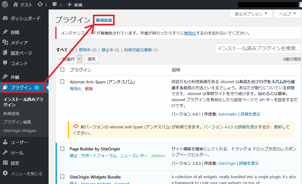Click 詳細を表示 for Akismet version 4.0.1
Image resolution: width=302 pixels, height=184 pixels.
[x=250, y=114]
